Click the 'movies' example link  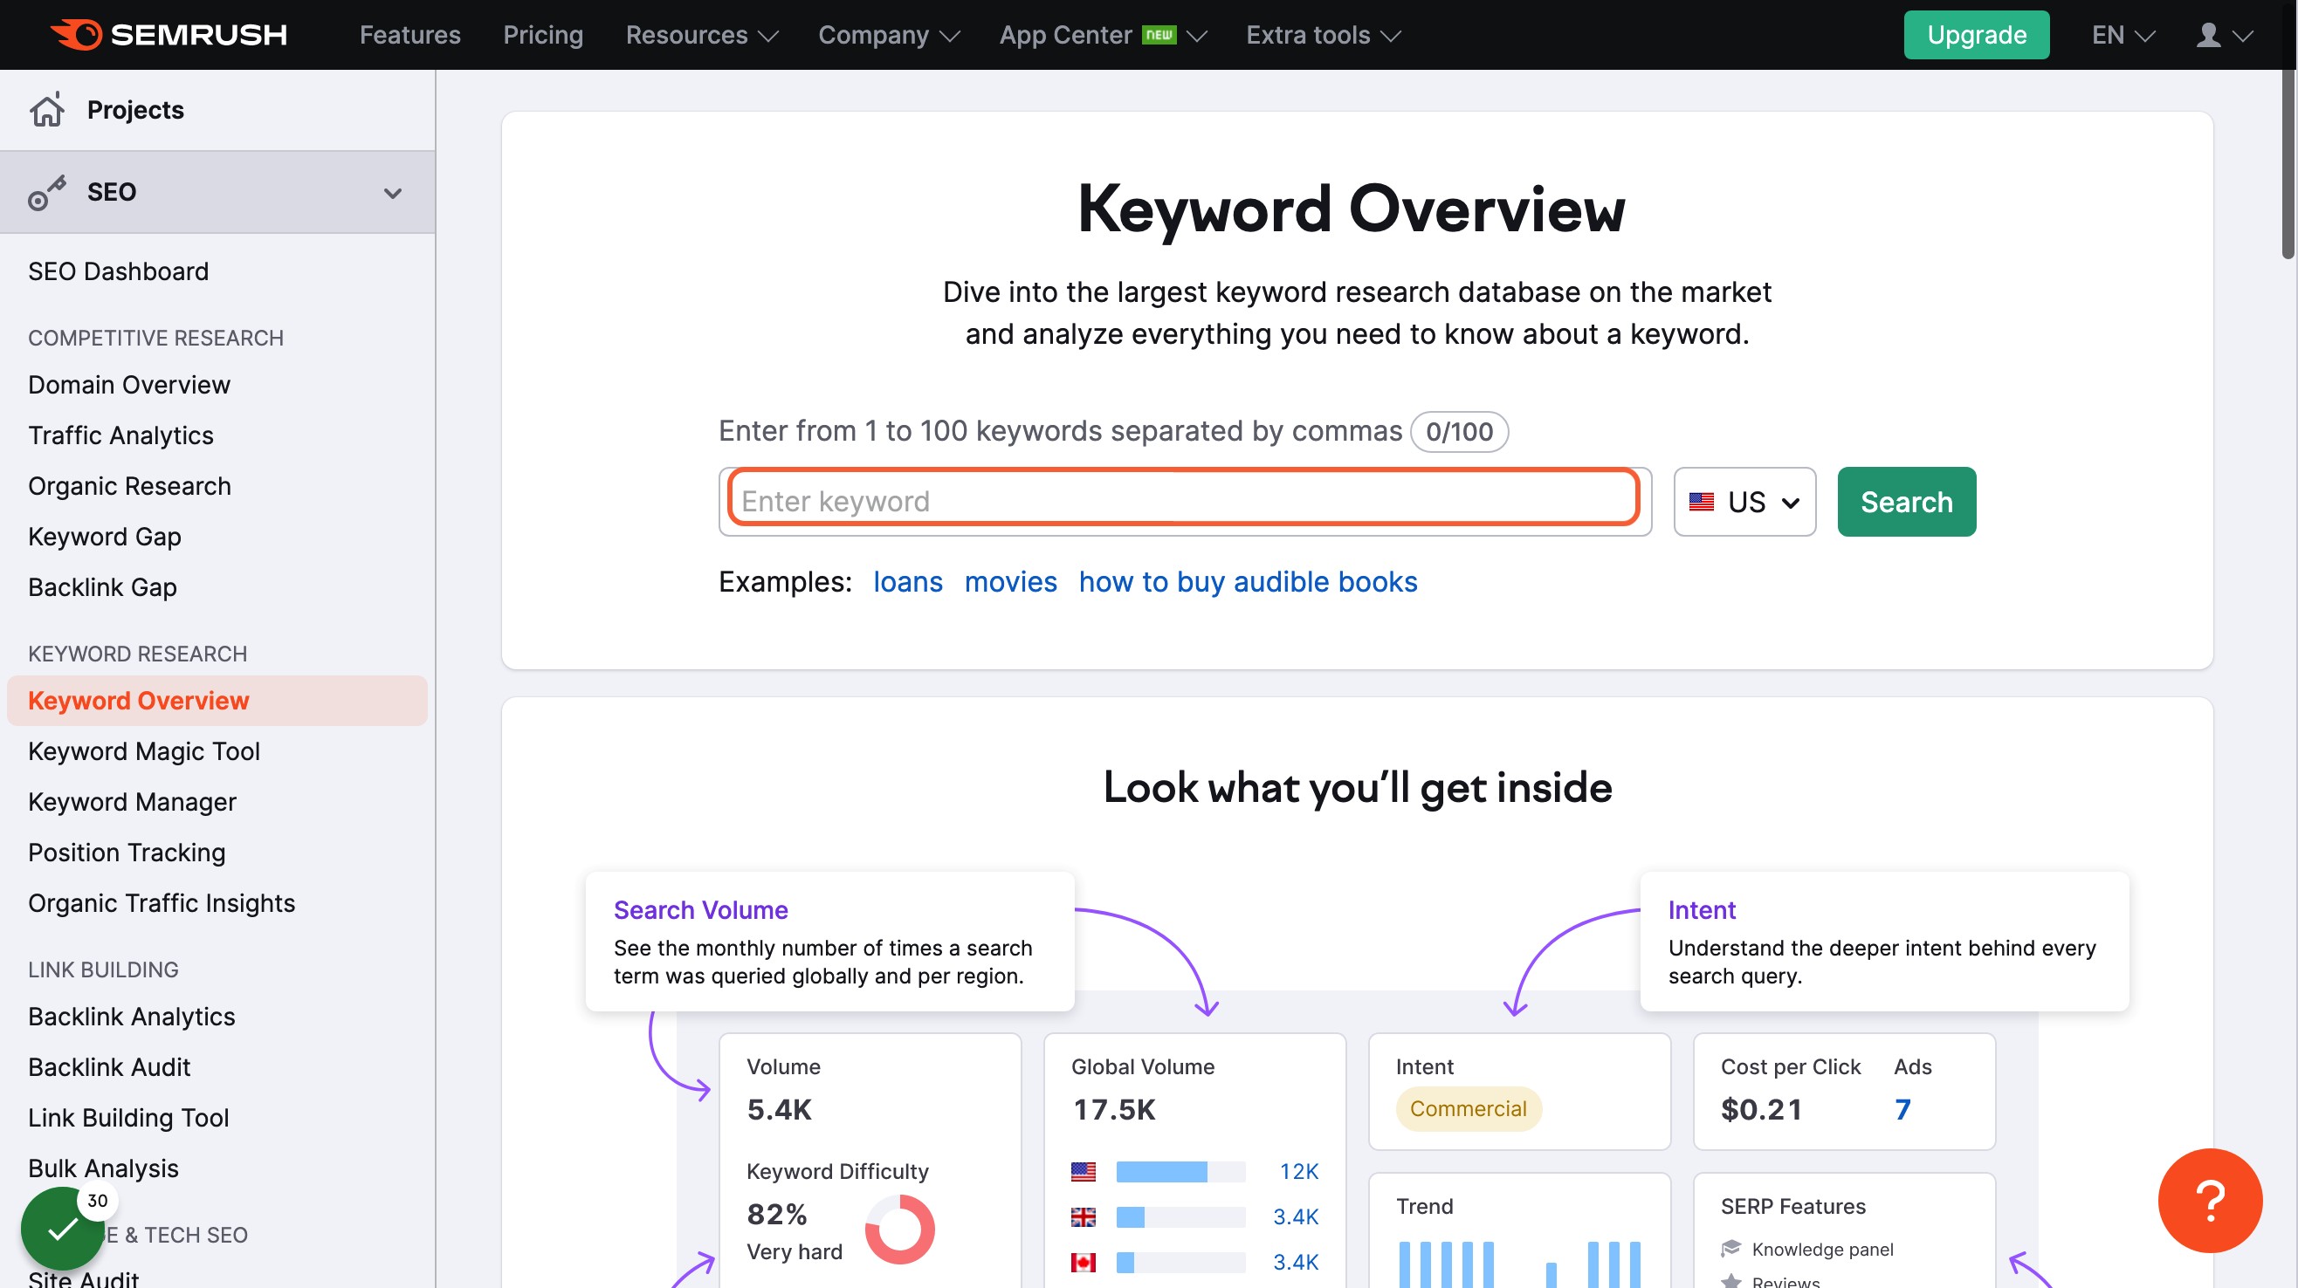tap(1011, 582)
